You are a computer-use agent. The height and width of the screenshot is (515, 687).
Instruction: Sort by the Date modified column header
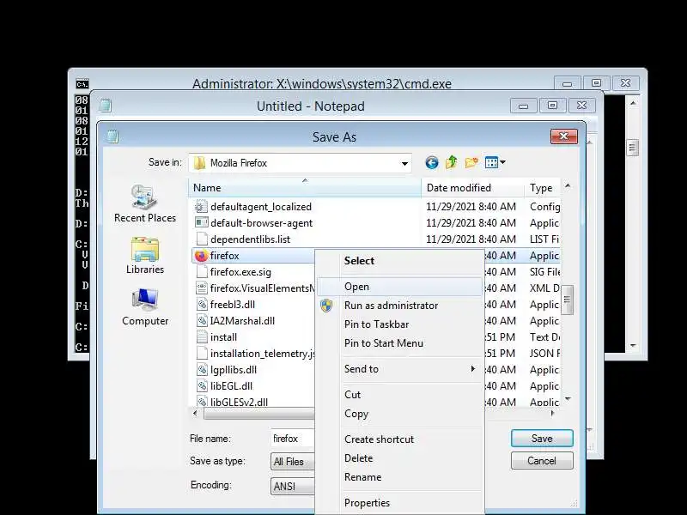click(x=473, y=188)
